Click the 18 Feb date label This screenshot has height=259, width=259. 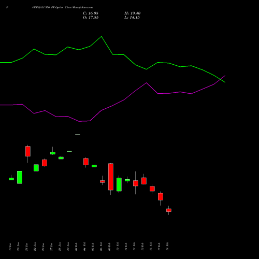167,247
